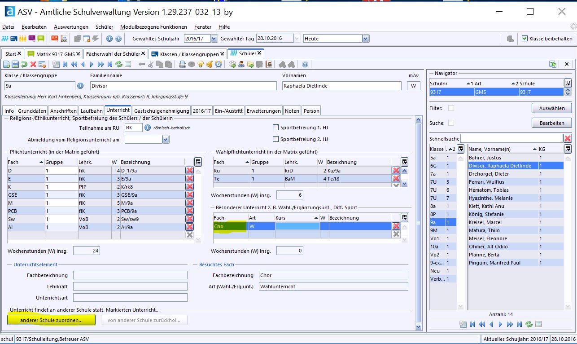The width and height of the screenshot is (577, 344).
Task: Toggle the navigator Filter checkbox
Action: pyautogui.click(x=451, y=108)
